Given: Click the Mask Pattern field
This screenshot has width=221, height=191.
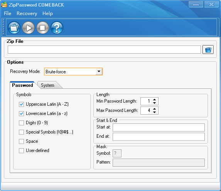Looking at the screenshot, I should click(159, 163).
